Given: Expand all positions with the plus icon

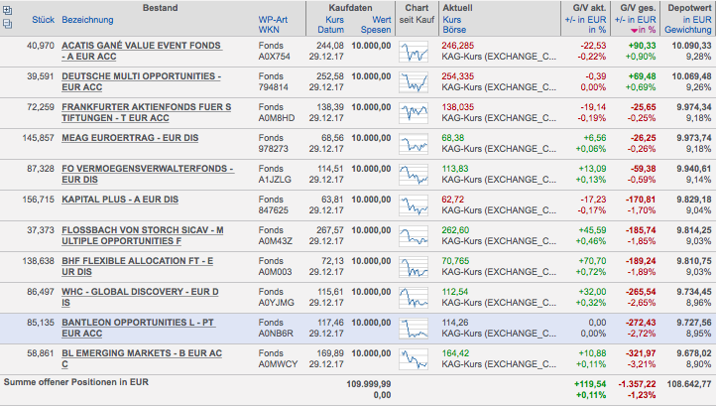Looking at the screenshot, I should point(7,10).
